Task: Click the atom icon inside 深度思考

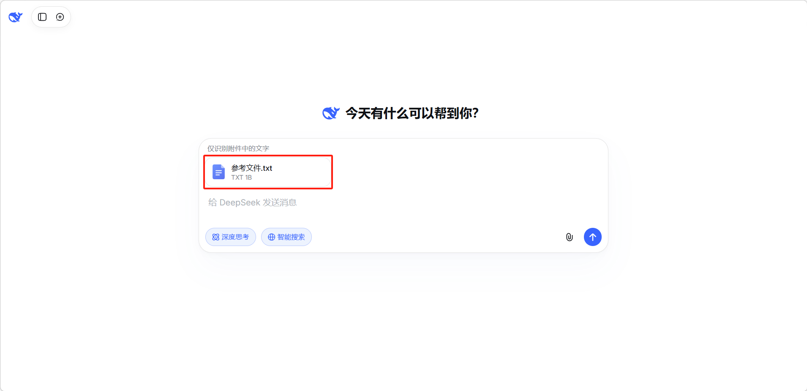Action: (215, 237)
